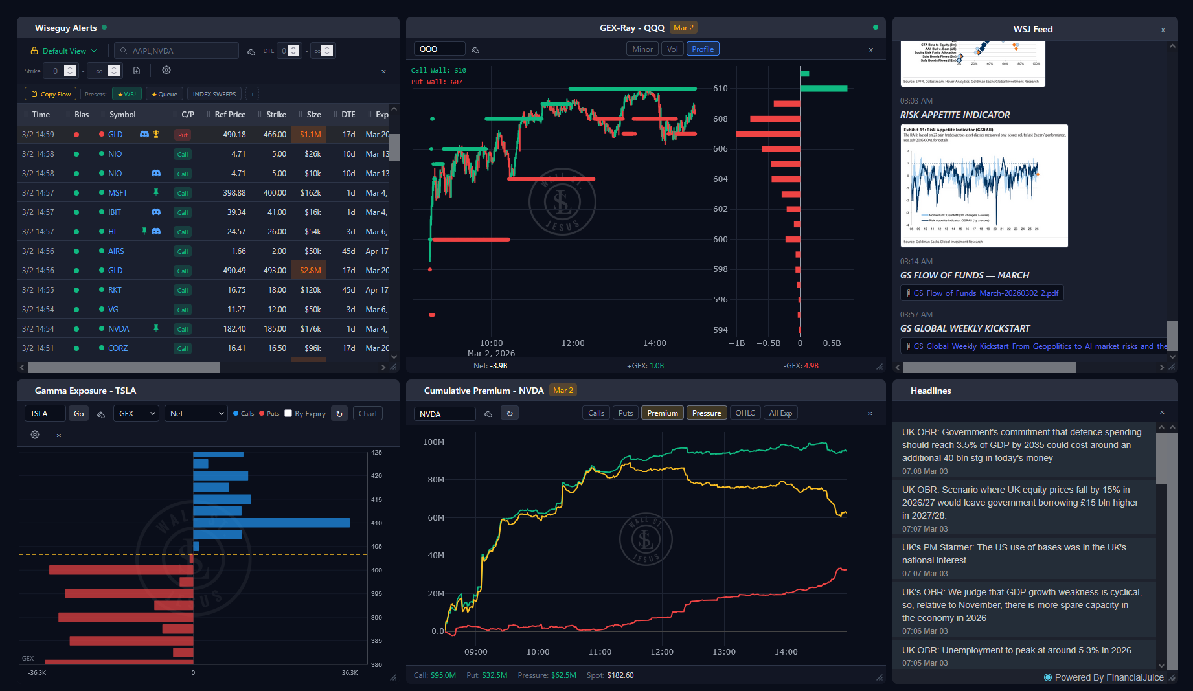
Task: Click DTE minimum stepper arrows
Action: pyautogui.click(x=293, y=51)
